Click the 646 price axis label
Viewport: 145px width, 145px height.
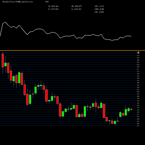coord(138,60)
